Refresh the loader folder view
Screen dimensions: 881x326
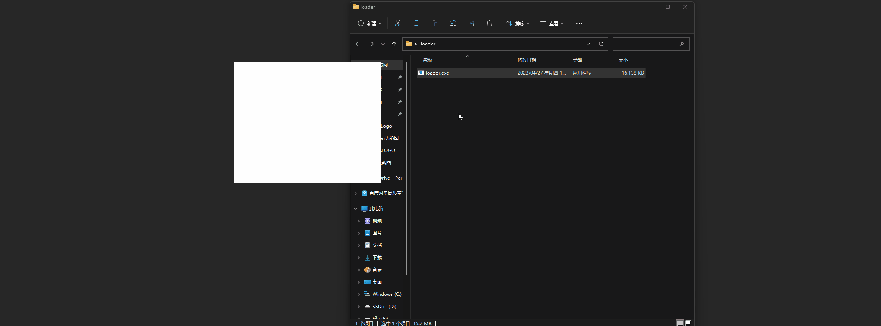pyautogui.click(x=601, y=44)
